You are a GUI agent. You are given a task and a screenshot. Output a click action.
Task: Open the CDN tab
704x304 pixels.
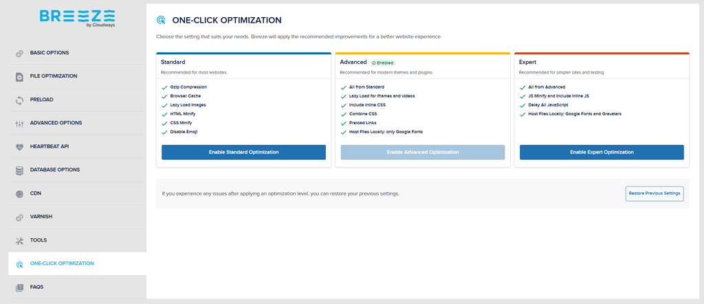tap(77, 194)
